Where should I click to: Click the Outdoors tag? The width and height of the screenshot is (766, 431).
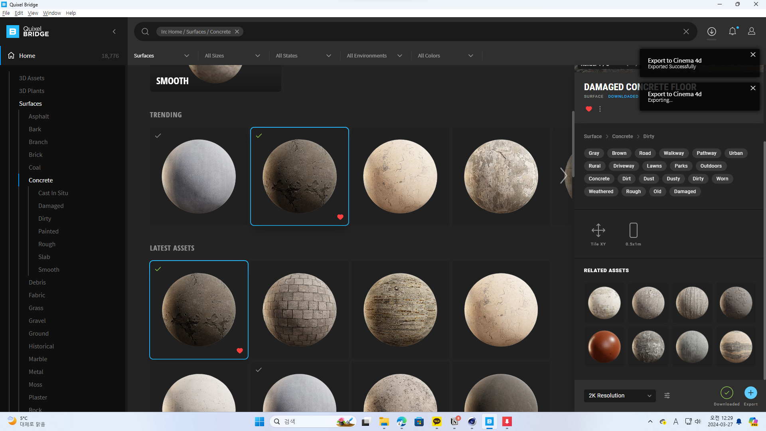(711, 166)
